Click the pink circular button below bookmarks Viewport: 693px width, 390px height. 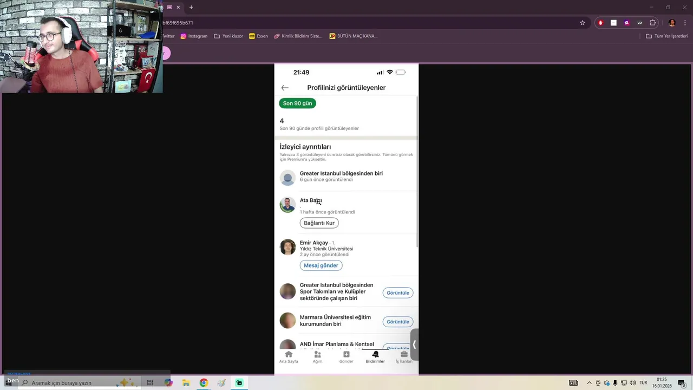point(166,53)
